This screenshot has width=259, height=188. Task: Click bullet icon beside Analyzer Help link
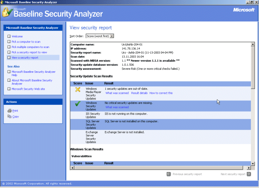tap(9, 72)
